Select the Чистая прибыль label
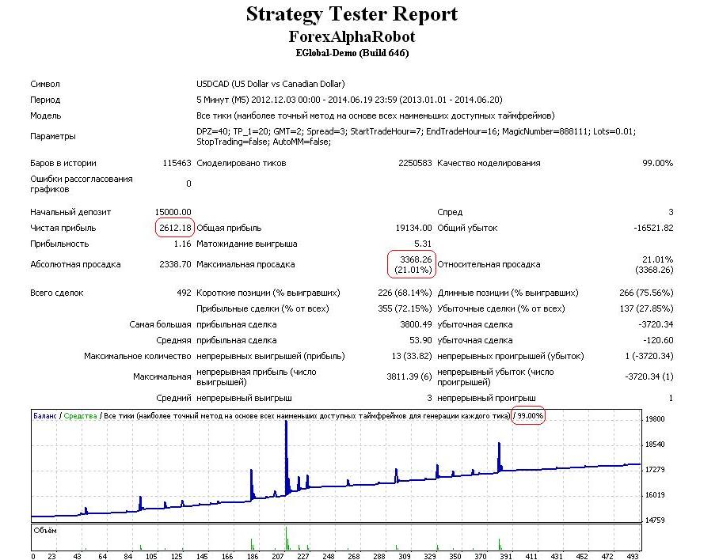Viewport: 719px width, 560px height. click(63, 228)
